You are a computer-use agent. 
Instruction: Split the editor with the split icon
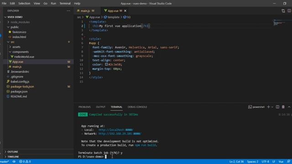tap(289, 11)
